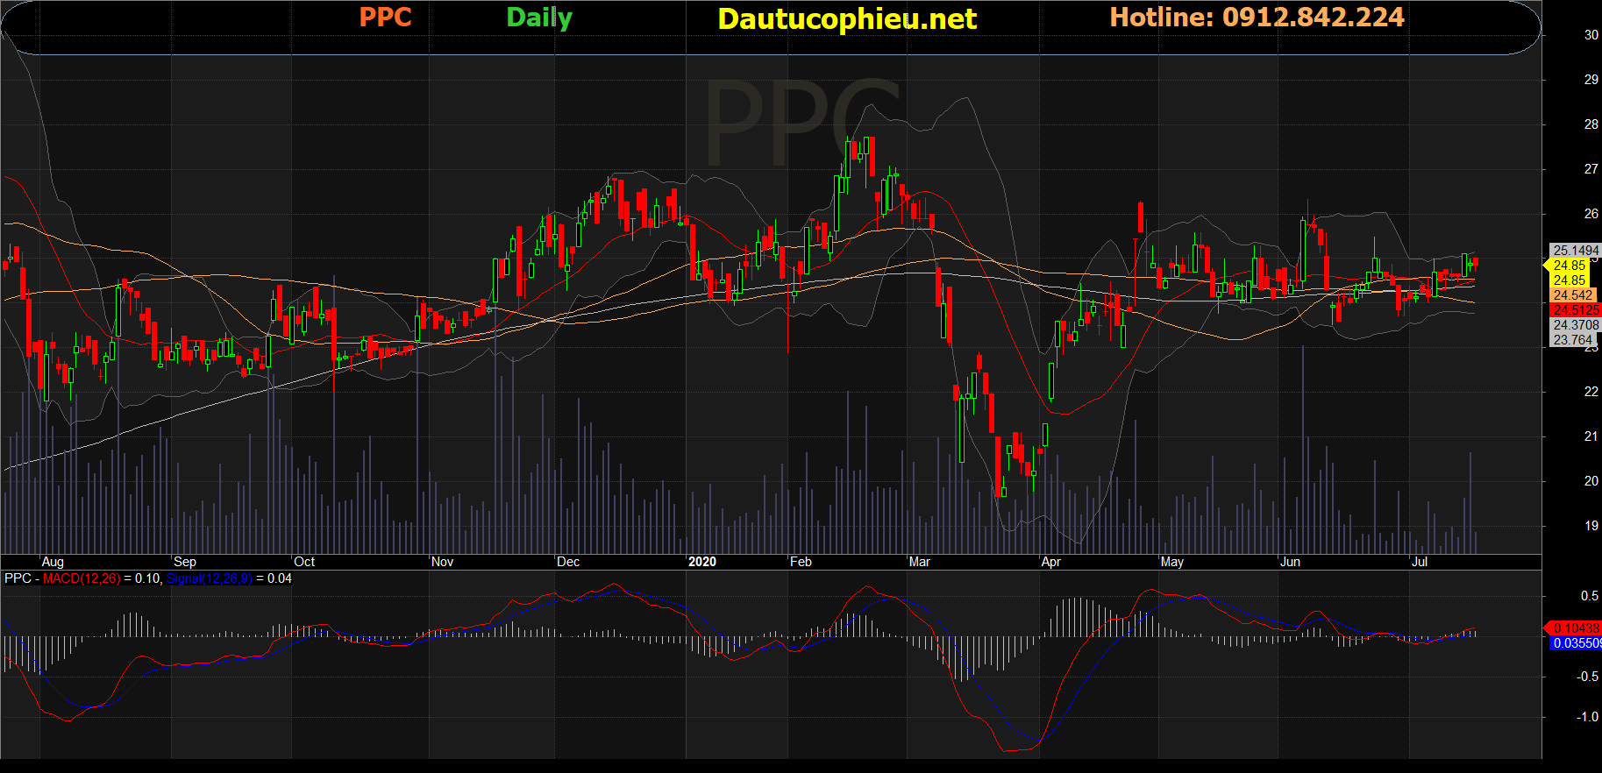
Task: Select the blue Signal(12,26,9) indicator label
Action: click(x=209, y=578)
